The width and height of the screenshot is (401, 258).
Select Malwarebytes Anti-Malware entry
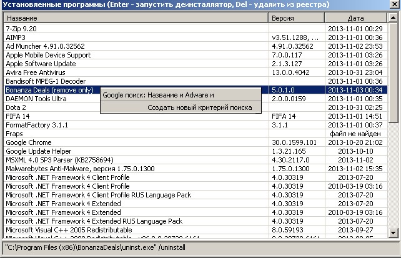[196, 169]
